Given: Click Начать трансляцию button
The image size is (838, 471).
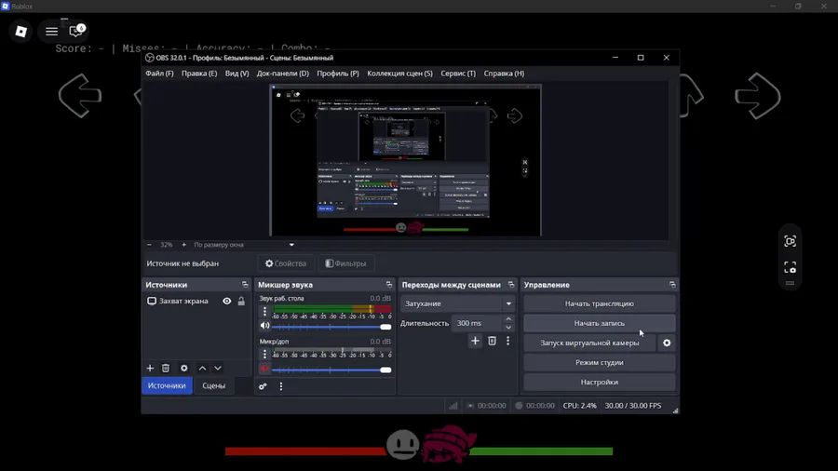Looking at the screenshot, I should [x=599, y=303].
